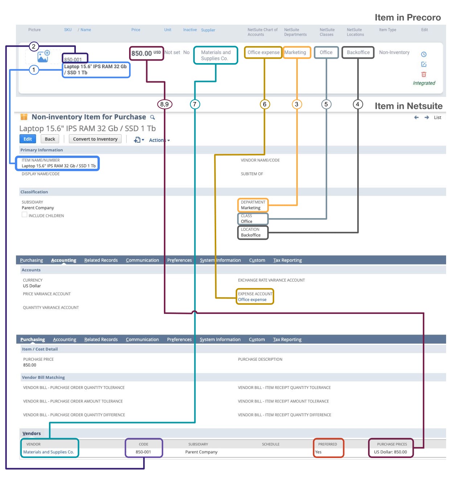Click the Convert to Inventory button
Screen dimensions: 453x479
coord(95,139)
